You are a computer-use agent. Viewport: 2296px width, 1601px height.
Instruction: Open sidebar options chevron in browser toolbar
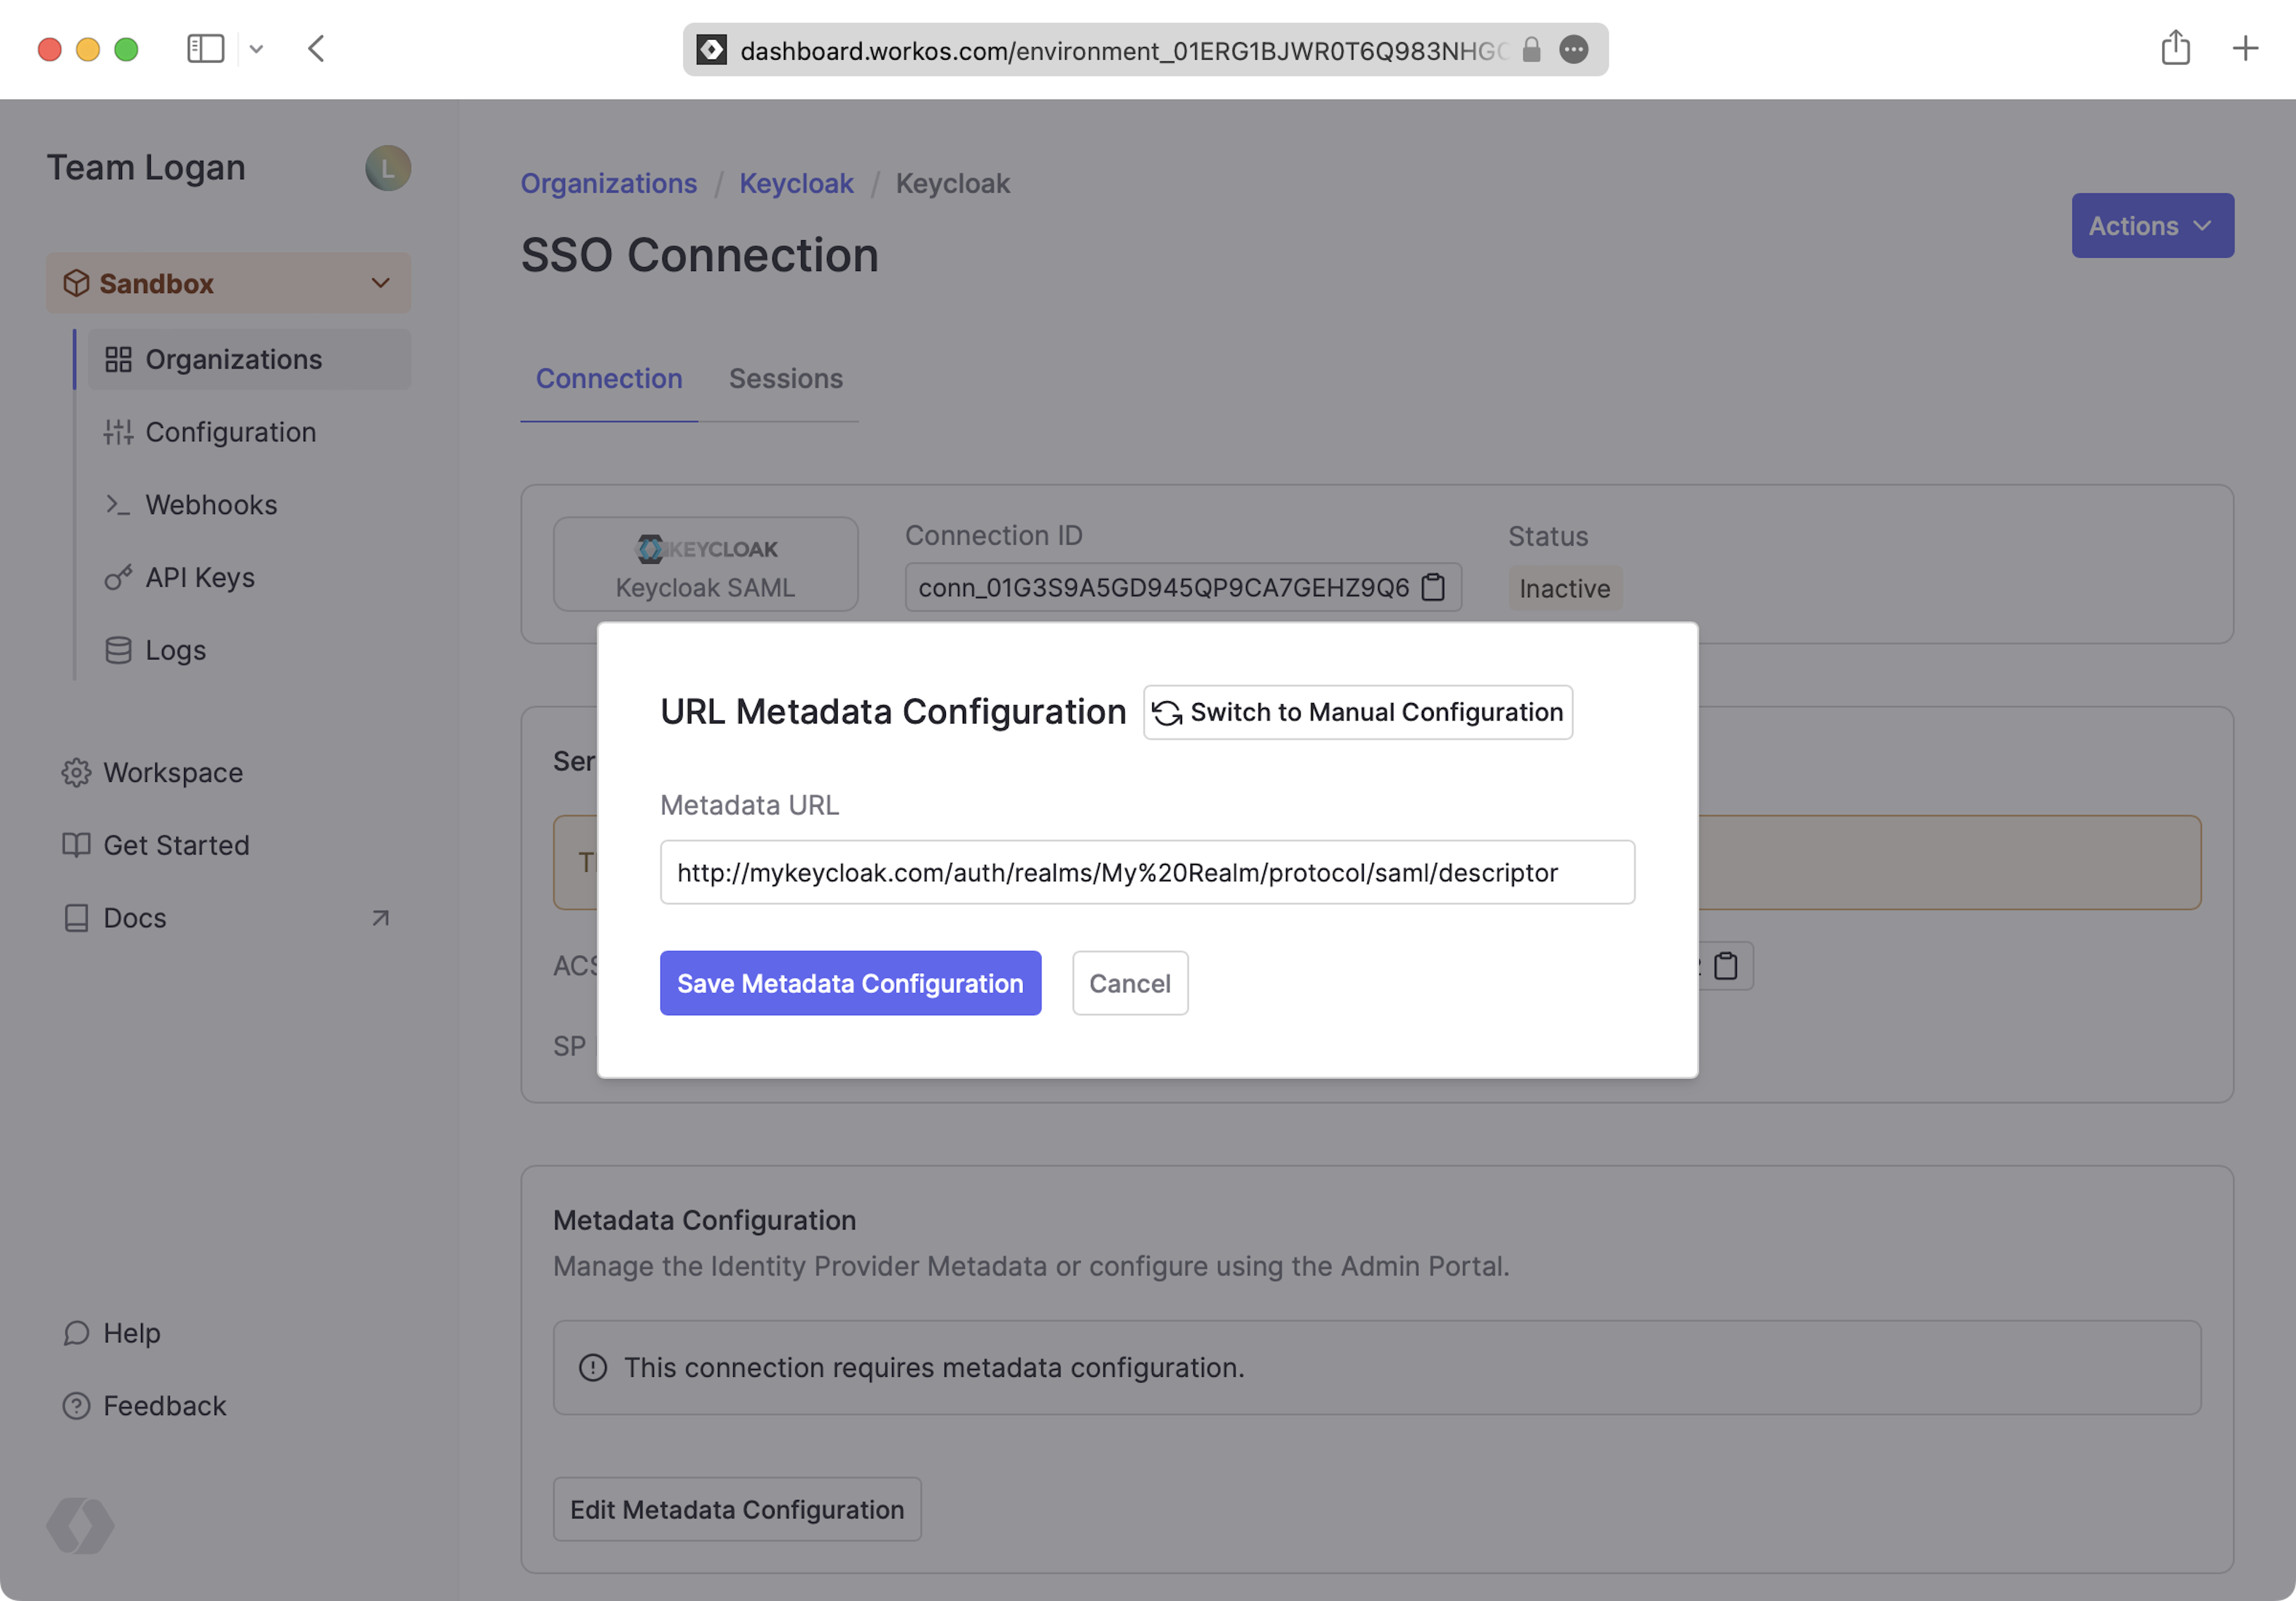click(257, 49)
